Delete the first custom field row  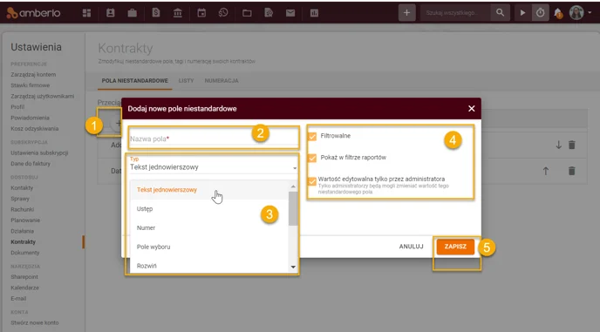coord(572,145)
